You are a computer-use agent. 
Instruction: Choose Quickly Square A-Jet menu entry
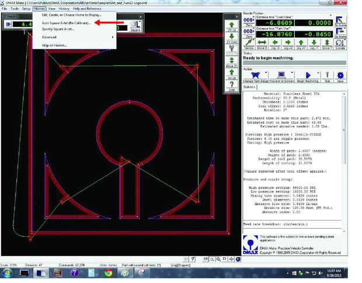58,29
